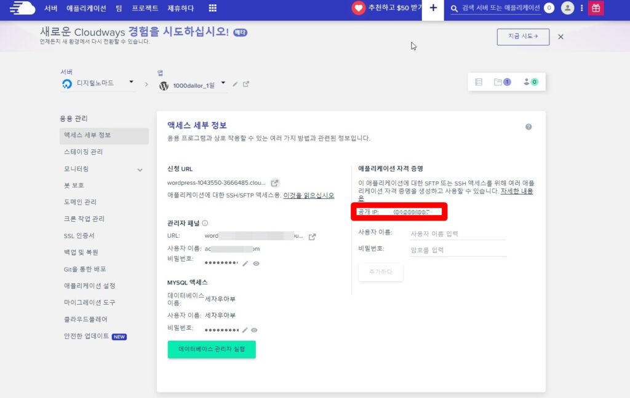Screen dimensions: 630x398
Task: Open application in new tab icon
Action: [246, 84]
